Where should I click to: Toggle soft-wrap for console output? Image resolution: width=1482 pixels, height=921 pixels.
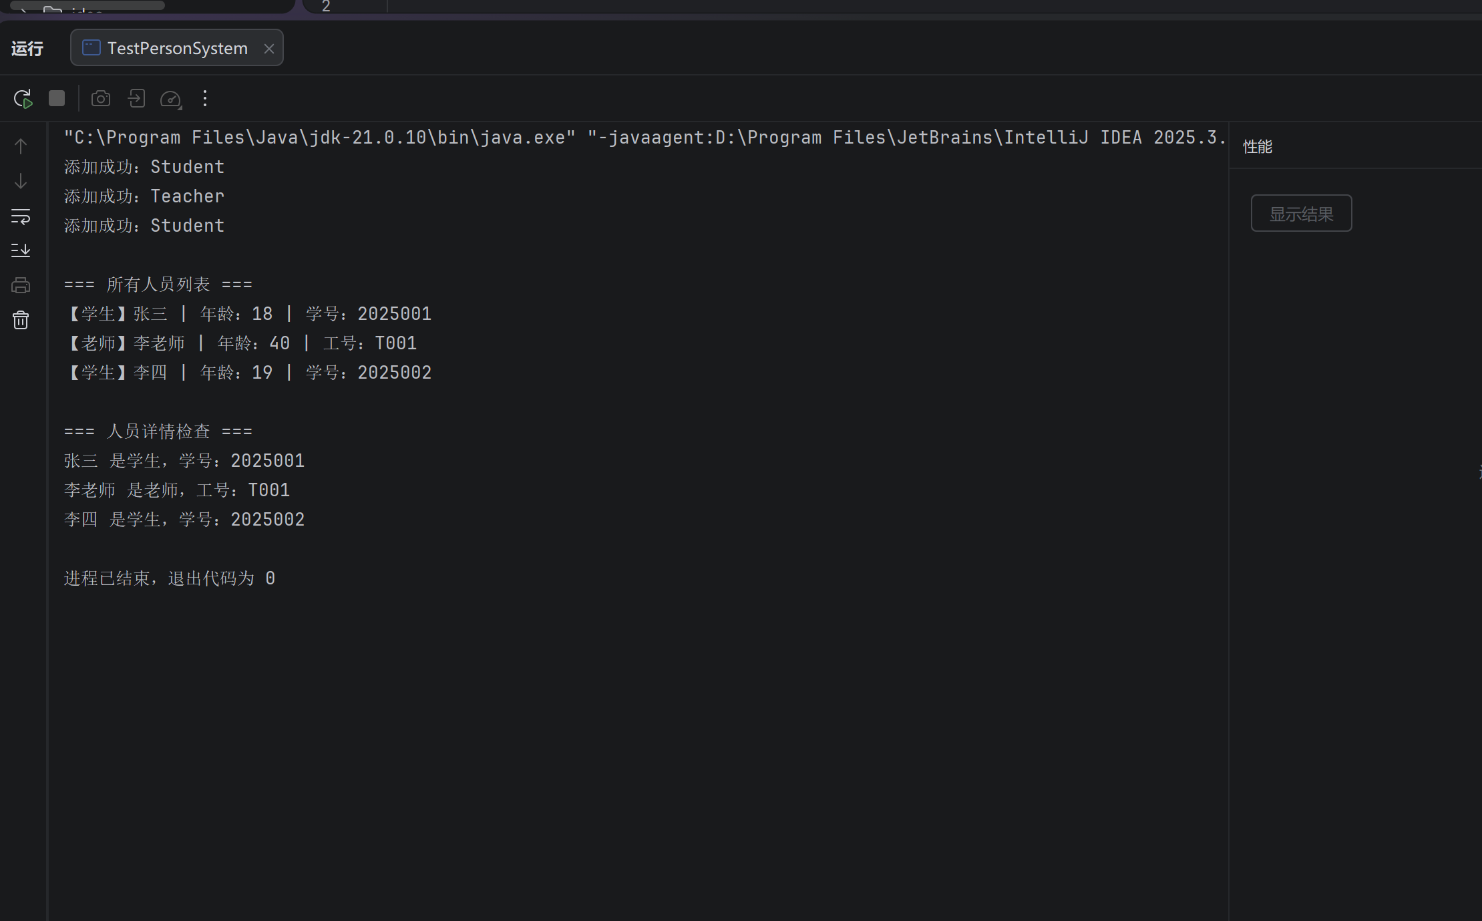[x=21, y=216]
